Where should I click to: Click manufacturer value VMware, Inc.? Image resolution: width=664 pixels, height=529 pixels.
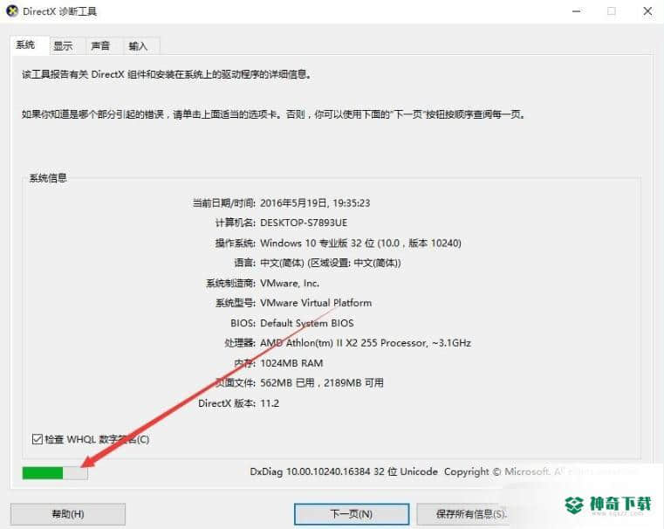290,283
